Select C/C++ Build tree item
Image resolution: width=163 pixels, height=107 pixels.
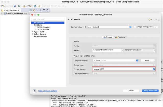39,32
